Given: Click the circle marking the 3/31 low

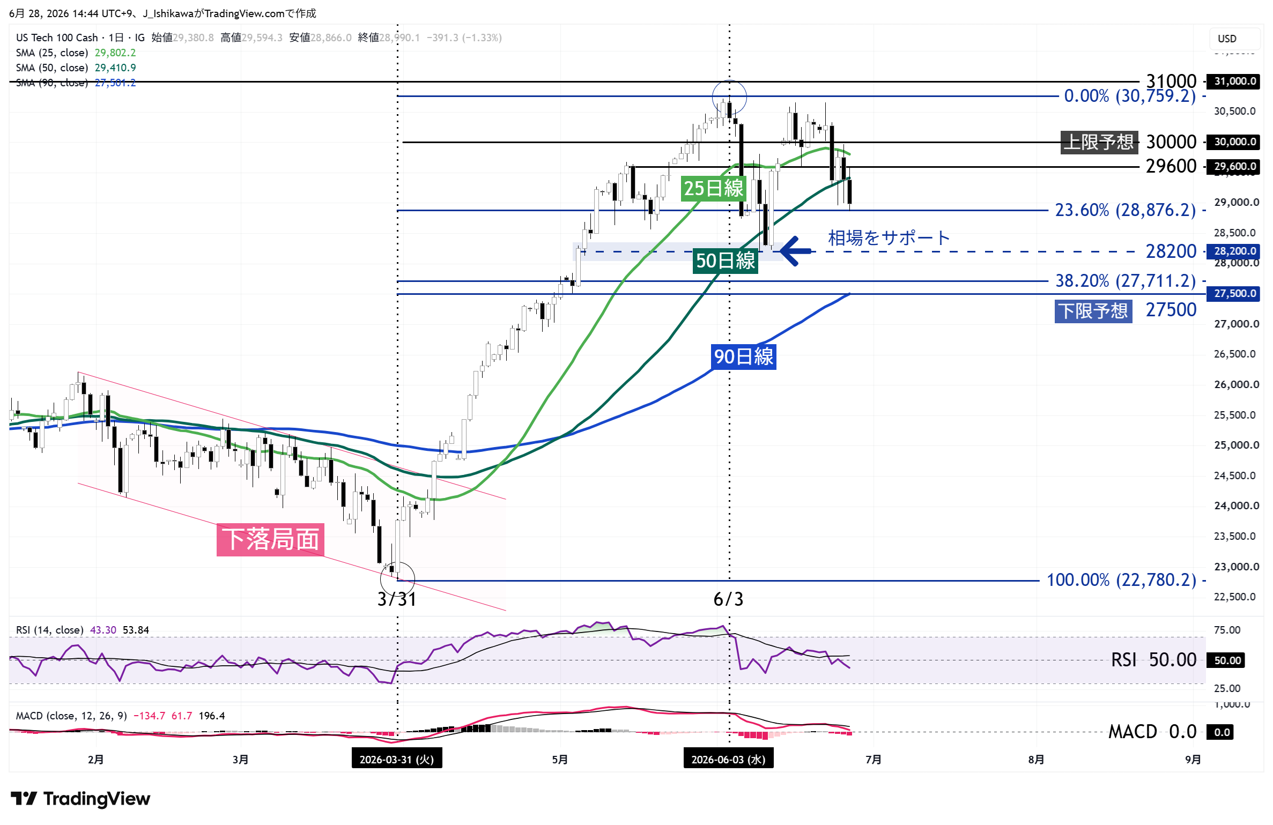Looking at the screenshot, I should 397,579.
